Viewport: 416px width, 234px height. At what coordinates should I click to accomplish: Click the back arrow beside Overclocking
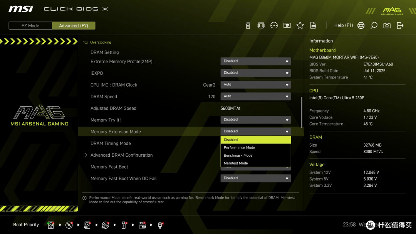point(86,42)
